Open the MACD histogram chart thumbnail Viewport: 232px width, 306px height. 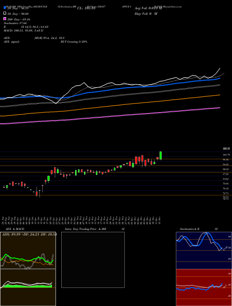[x=28, y=287]
